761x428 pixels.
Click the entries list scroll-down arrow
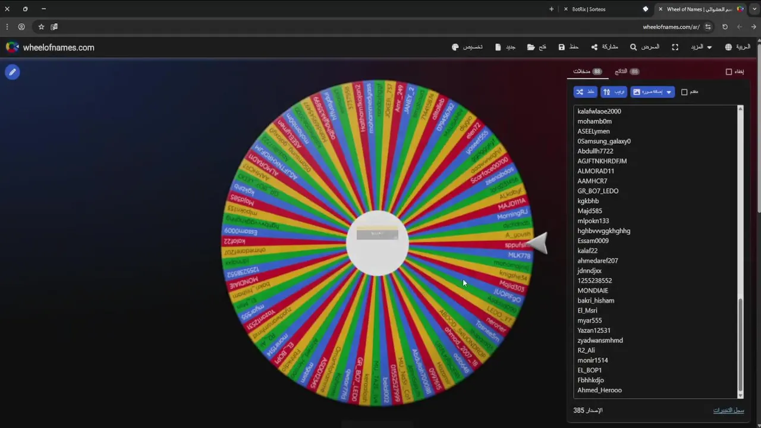pyautogui.click(x=740, y=395)
